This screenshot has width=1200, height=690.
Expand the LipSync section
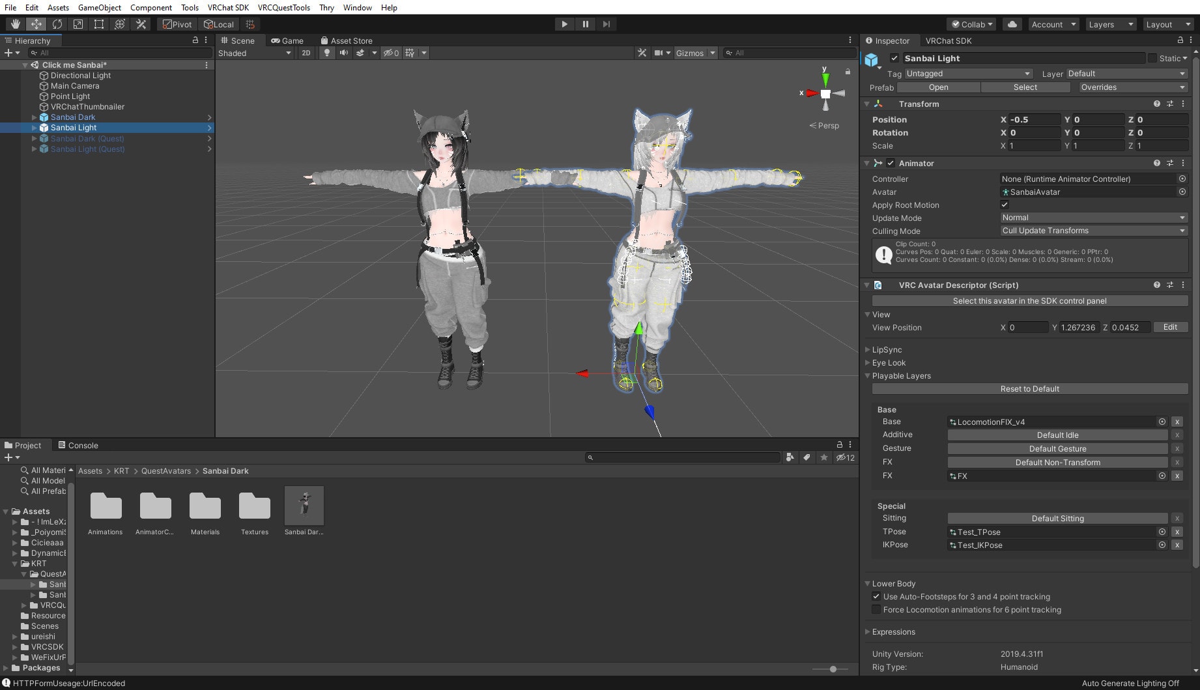pyautogui.click(x=868, y=350)
